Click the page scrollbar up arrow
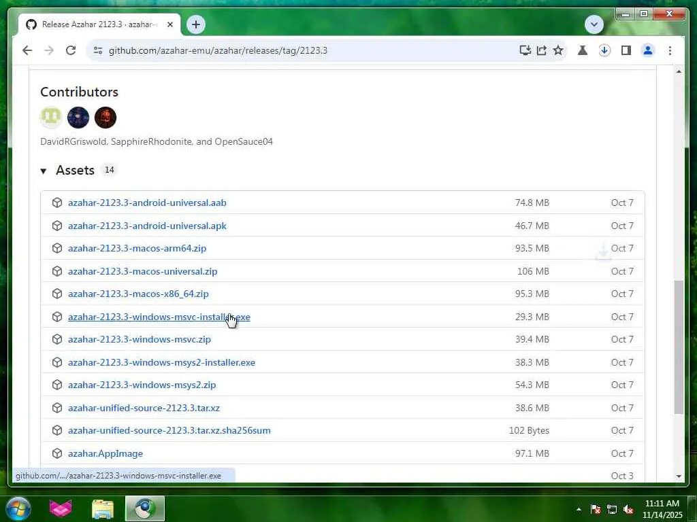The image size is (697, 522). click(x=679, y=71)
